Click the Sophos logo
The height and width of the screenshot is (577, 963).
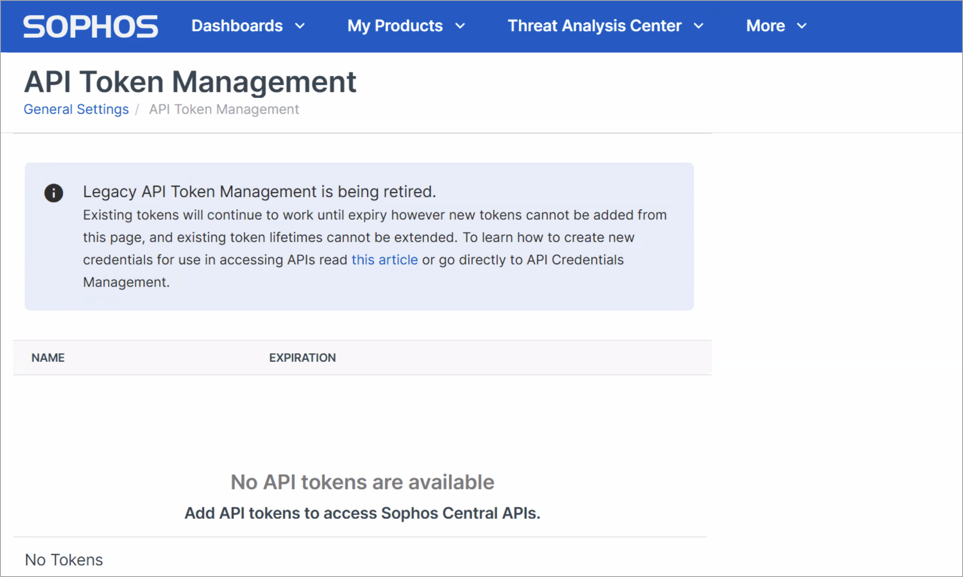pos(90,26)
